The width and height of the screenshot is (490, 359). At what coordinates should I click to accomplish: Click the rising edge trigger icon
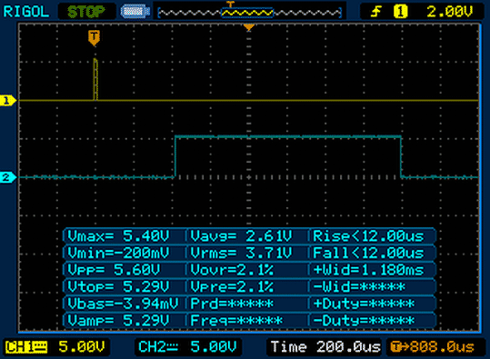[x=376, y=12]
